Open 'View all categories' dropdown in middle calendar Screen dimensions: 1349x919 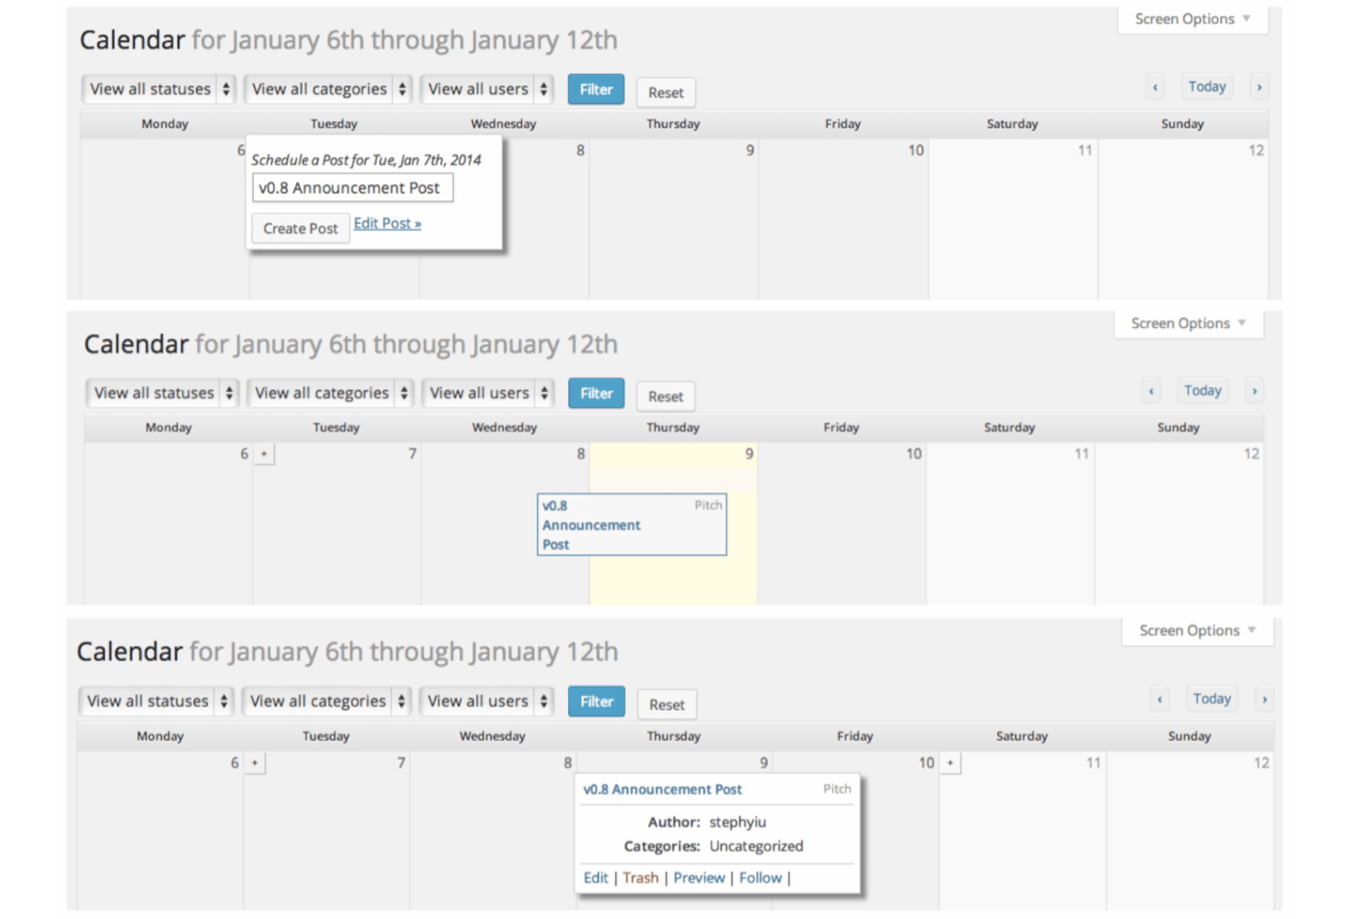[332, 393]
